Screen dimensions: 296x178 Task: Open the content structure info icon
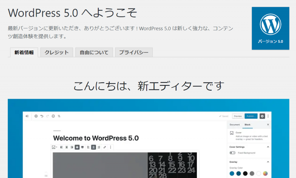click(x=53, y=116)
